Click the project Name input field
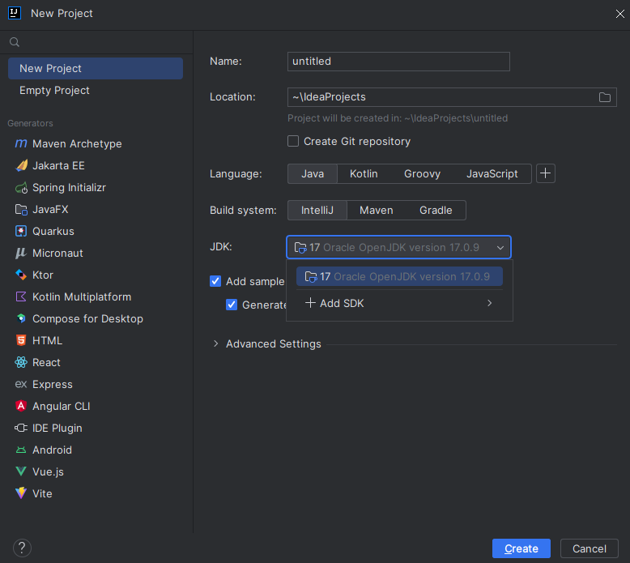Image resolution: width=630 pixels, height=563 pixels. (398, 62)
